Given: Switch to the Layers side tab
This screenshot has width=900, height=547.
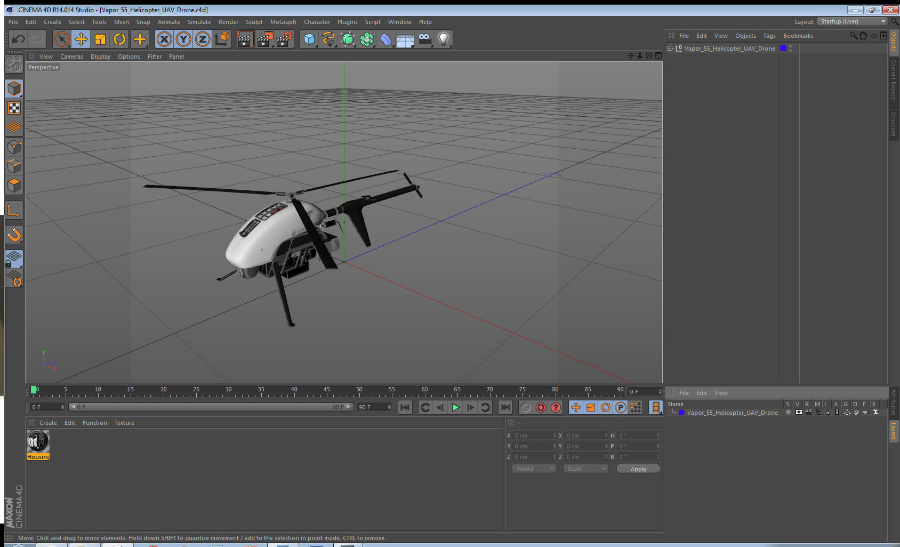Looking at the screenshot, I should (894, 431).
